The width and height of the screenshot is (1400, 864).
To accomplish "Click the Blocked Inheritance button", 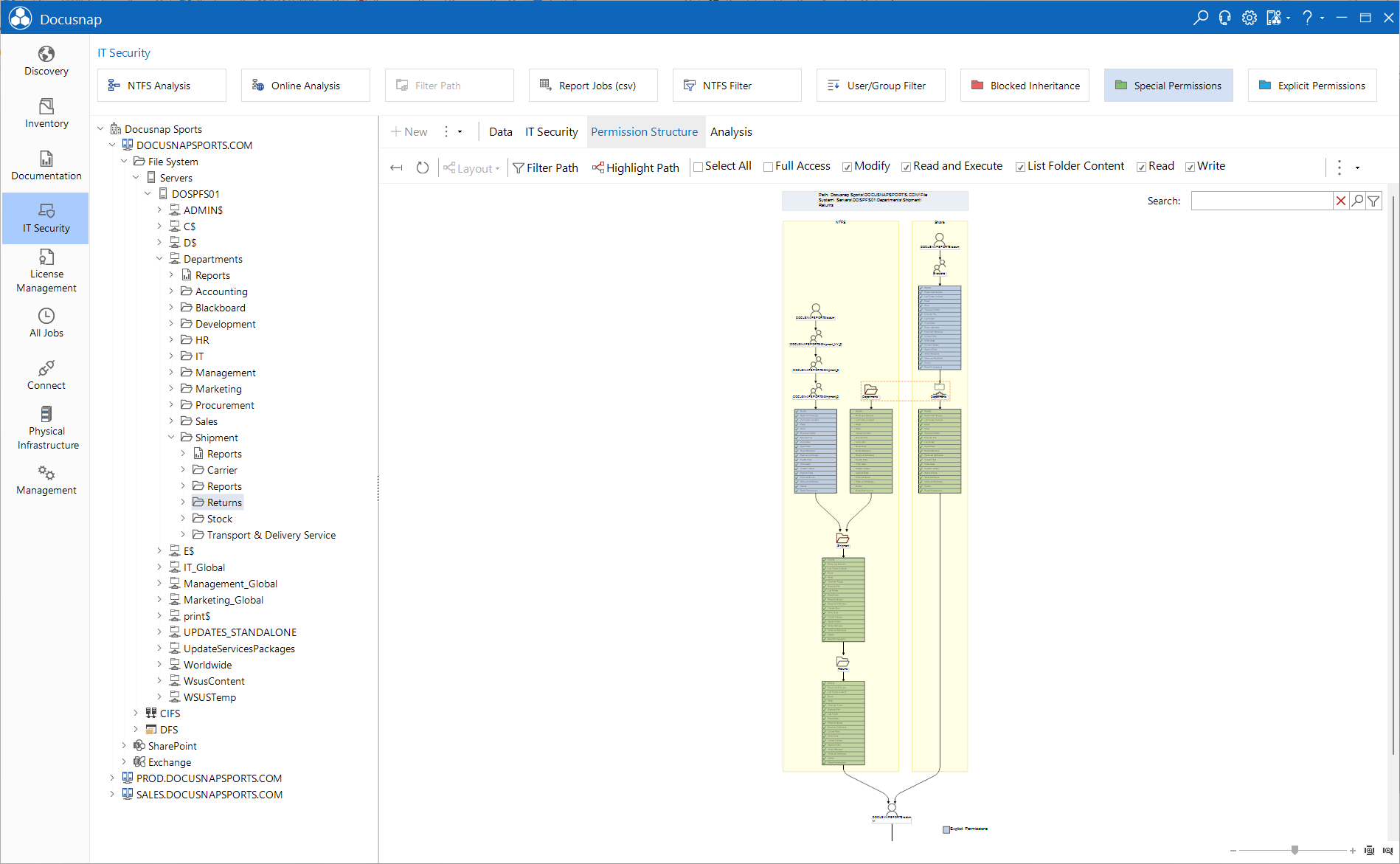I will pos(1025,86).
